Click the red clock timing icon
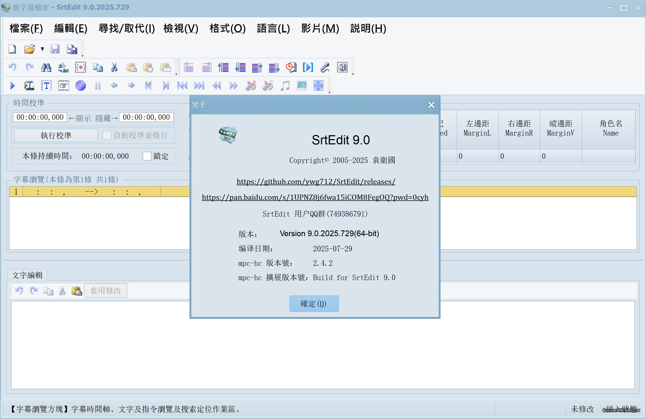The image size is (646, 419). (291, 67)
